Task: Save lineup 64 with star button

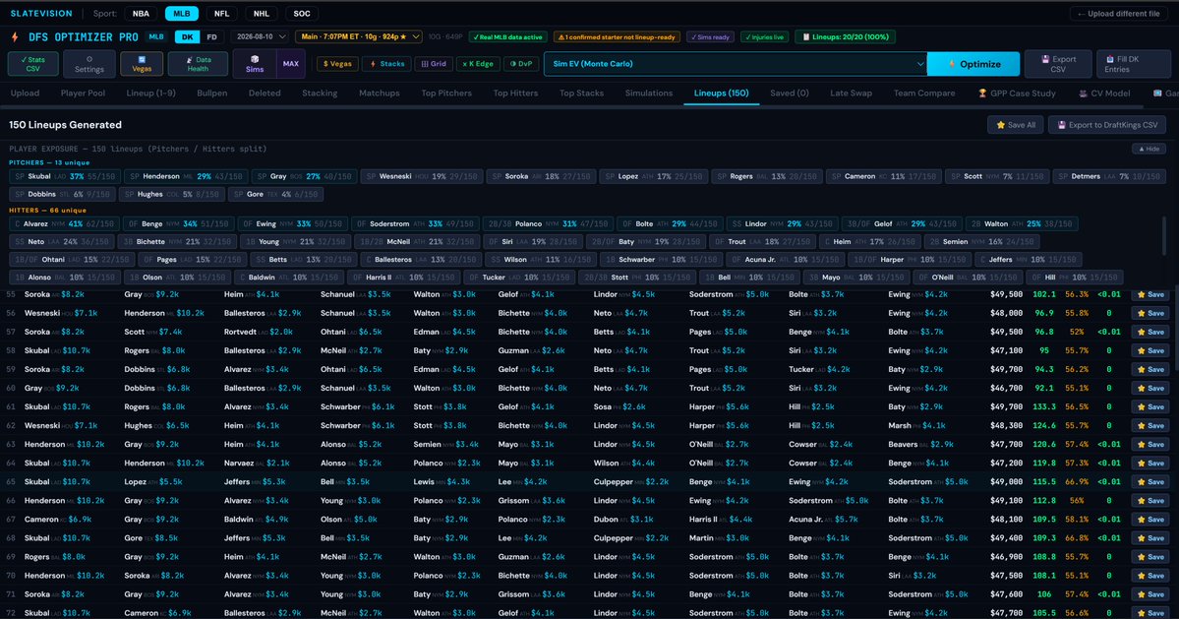Action: click(x=1150, y=464)
